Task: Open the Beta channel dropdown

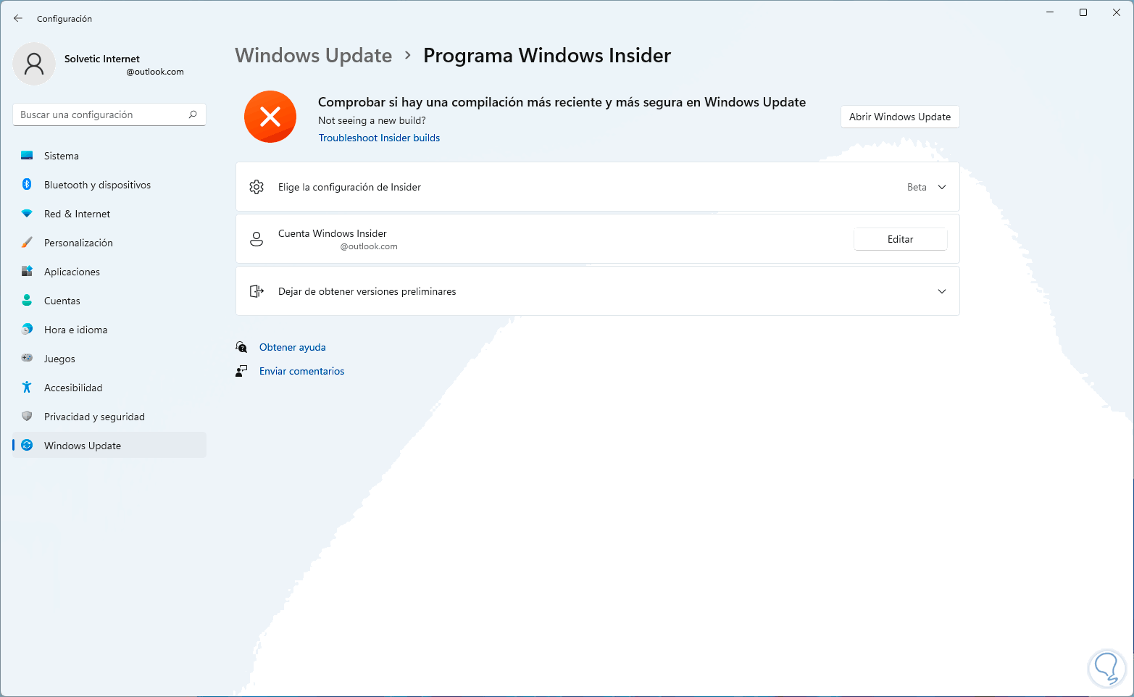Action: click(x=927, y=187)
